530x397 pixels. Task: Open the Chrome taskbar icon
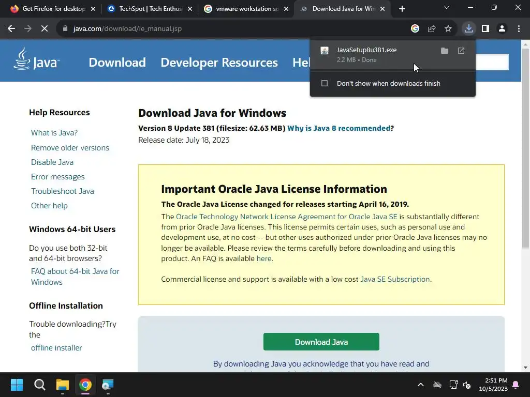pyautogui.click(x=85, y=385)
